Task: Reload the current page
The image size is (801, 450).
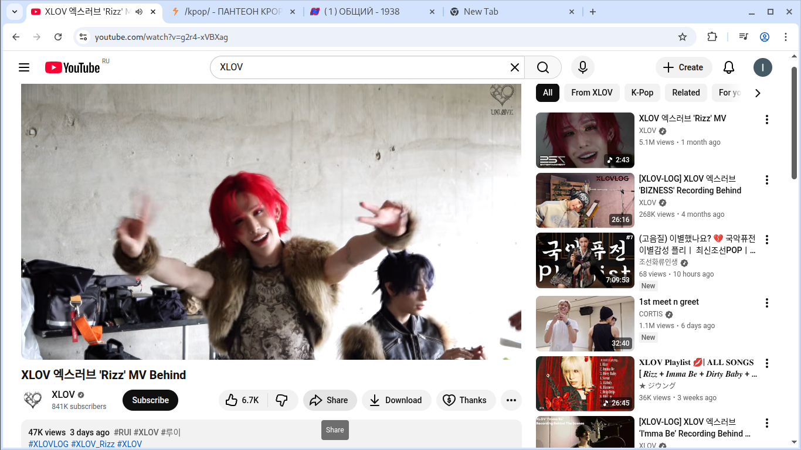Action: pos(58,37)
